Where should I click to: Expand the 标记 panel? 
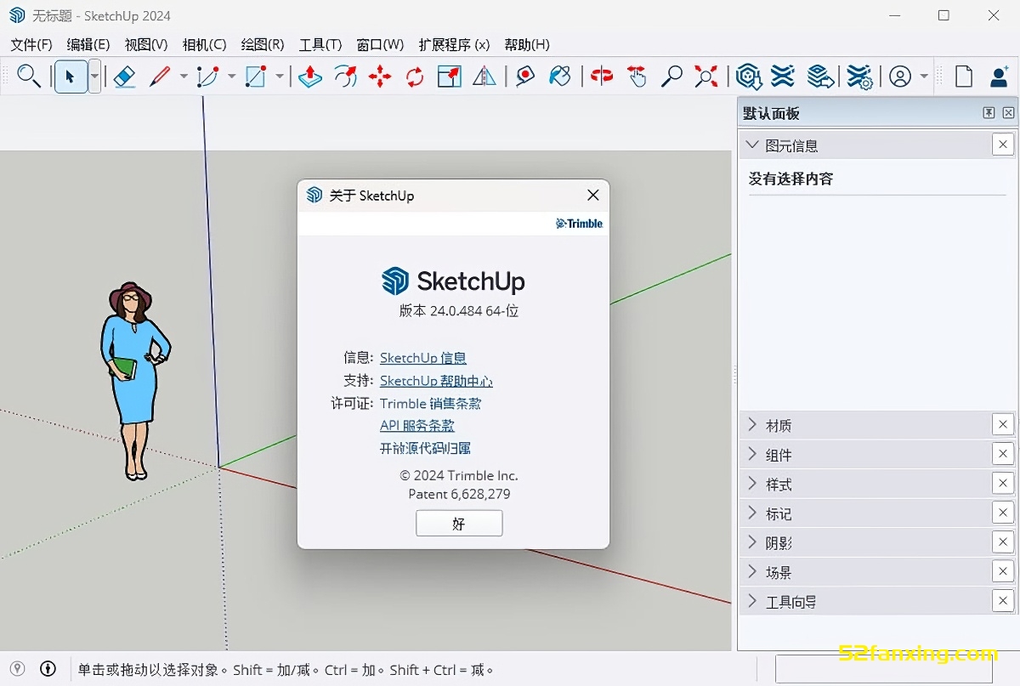coord(751,513)
